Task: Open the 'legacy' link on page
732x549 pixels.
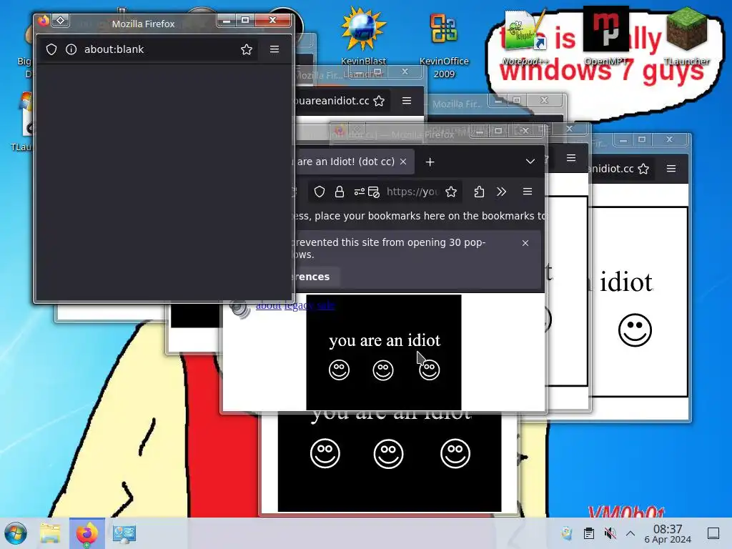Action: pyautogui.click(x=299, y=305)
